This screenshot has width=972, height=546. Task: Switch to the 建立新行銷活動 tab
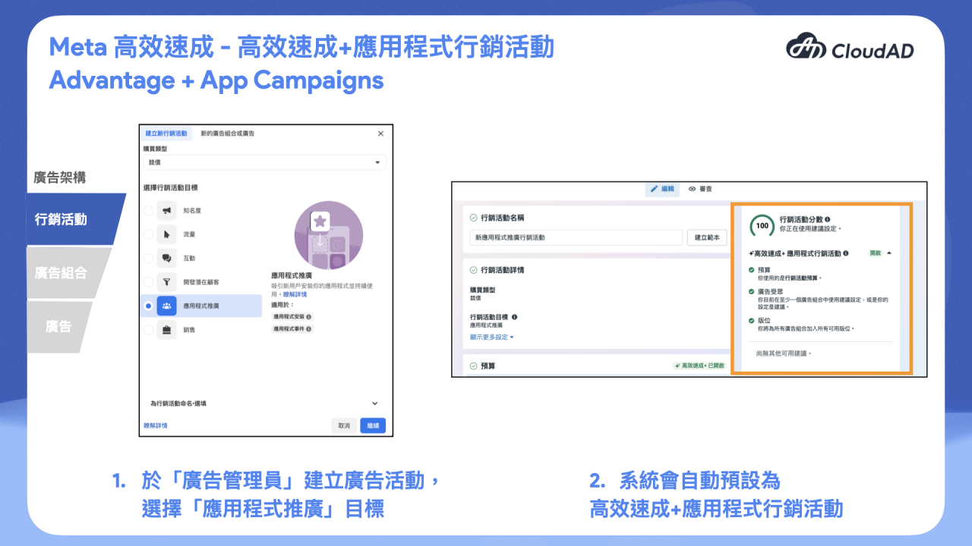coord(166,133)
